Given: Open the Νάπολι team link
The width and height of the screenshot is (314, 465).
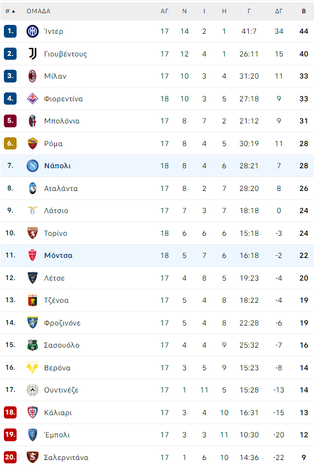Looking at the screenshot, I should pyautogui.click(x=57, y=166).
